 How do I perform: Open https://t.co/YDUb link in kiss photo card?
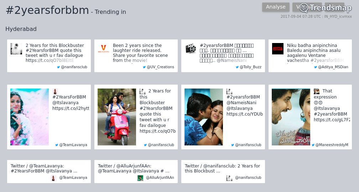pos(245,114)
